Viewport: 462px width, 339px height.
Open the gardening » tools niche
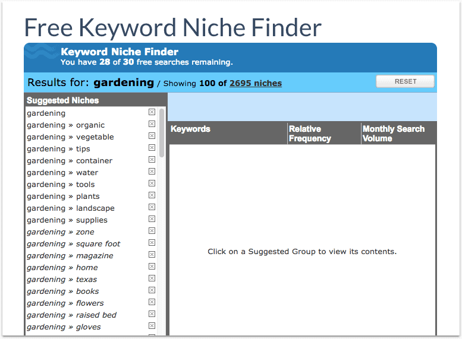pyautogui.click(x=61, y=185)
